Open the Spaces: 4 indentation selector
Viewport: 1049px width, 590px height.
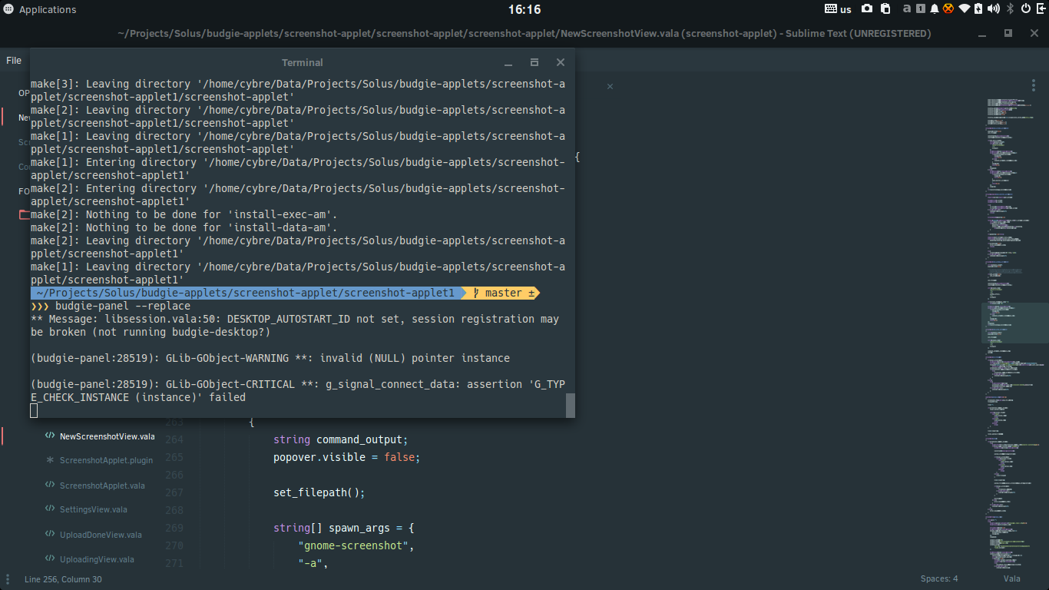[939, 578]
